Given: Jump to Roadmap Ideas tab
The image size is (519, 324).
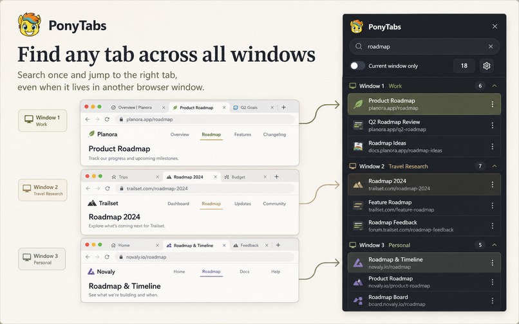Looking at the screenshot, I should pos(424,147).
